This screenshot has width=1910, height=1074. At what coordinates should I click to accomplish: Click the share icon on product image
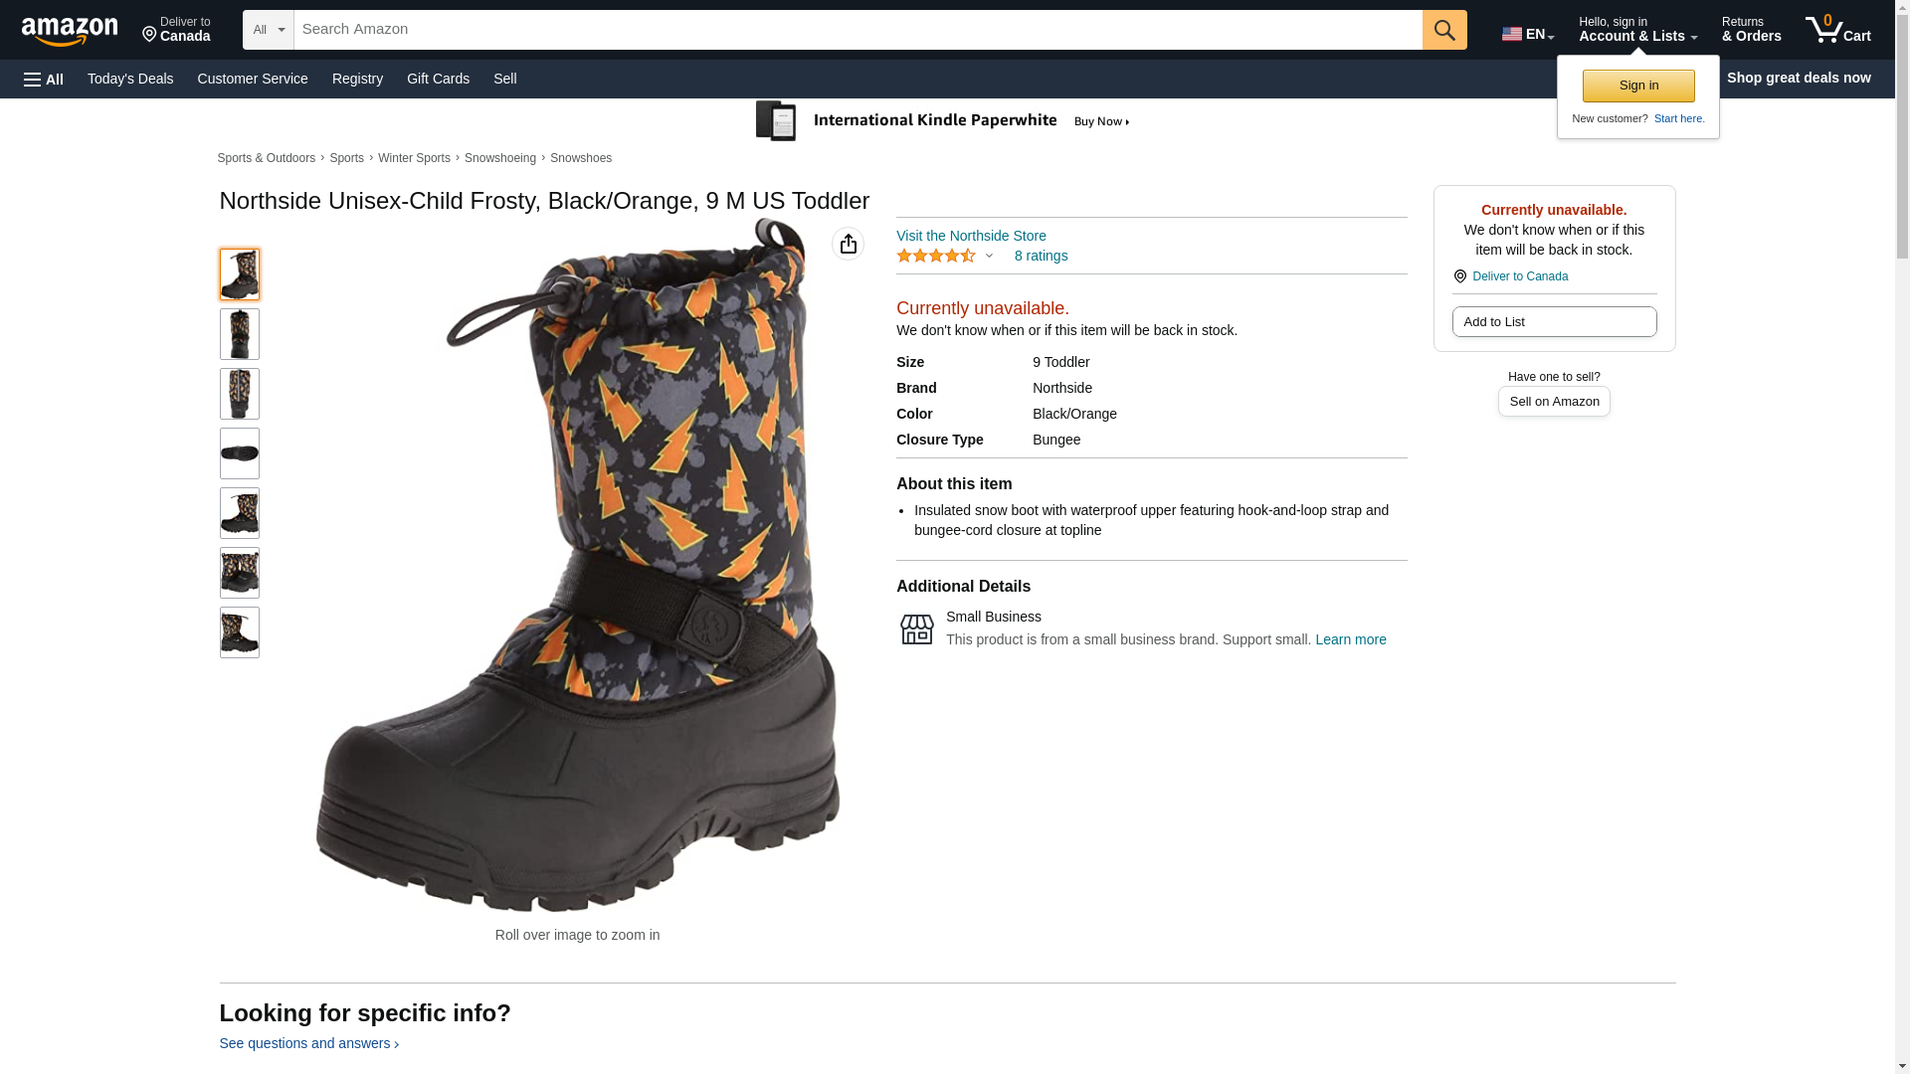(848, 244)
